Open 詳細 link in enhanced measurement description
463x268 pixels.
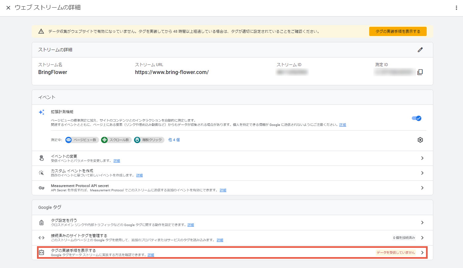(x=343, y=125)
